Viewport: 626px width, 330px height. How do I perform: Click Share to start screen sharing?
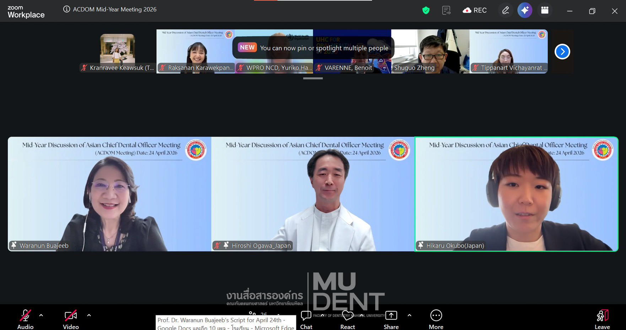pos(391,319)
